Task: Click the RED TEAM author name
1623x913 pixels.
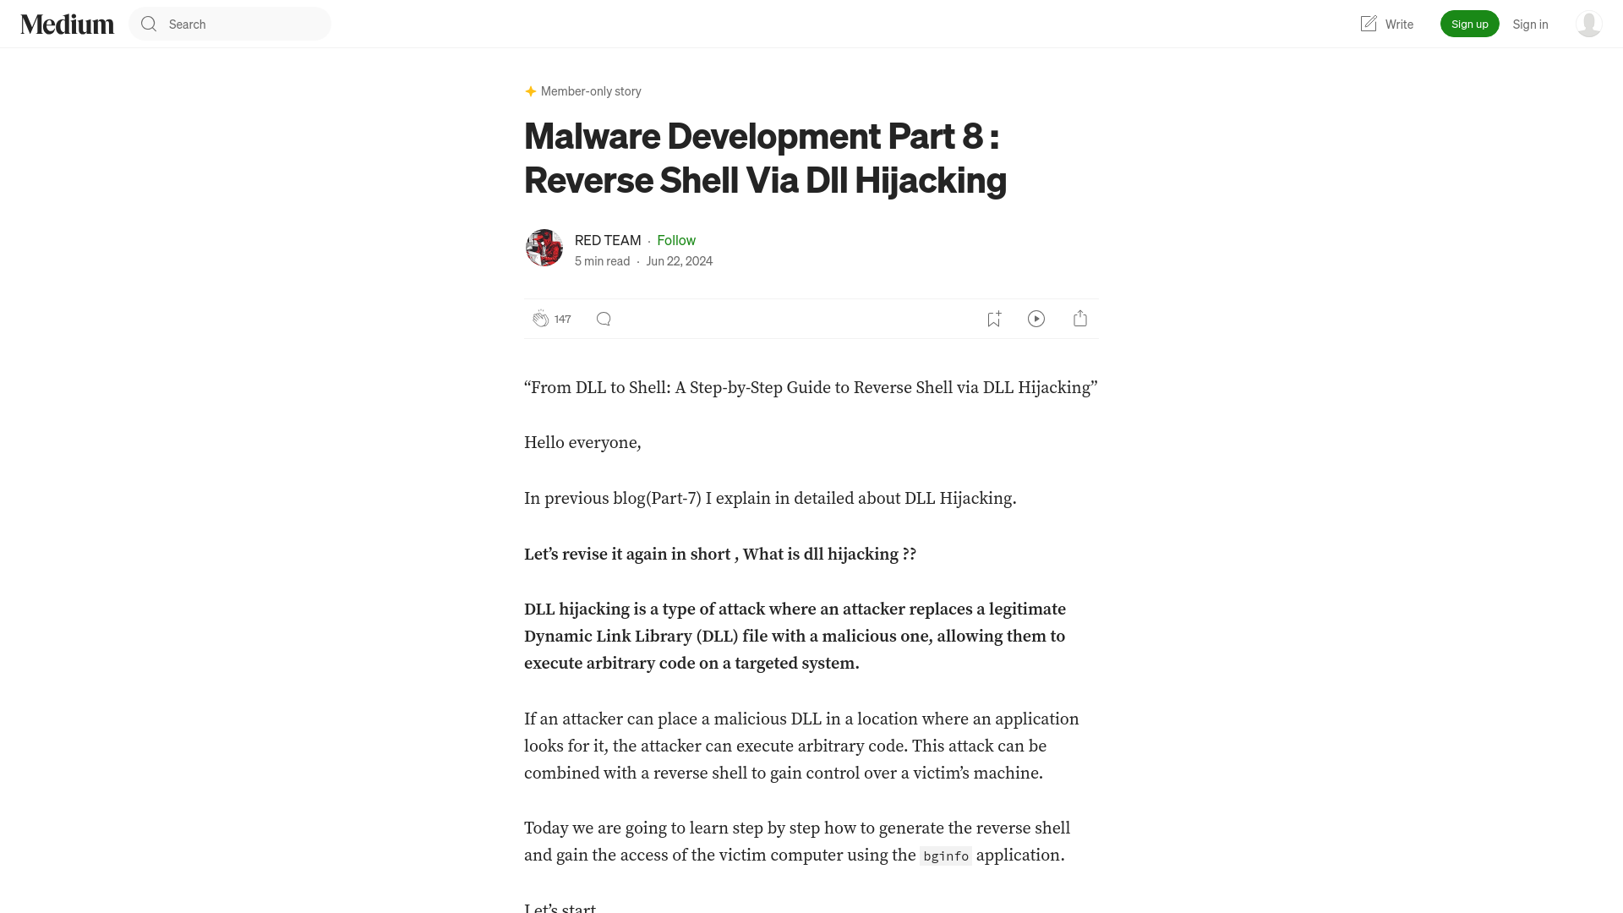Action: click(x=608, y=238)
